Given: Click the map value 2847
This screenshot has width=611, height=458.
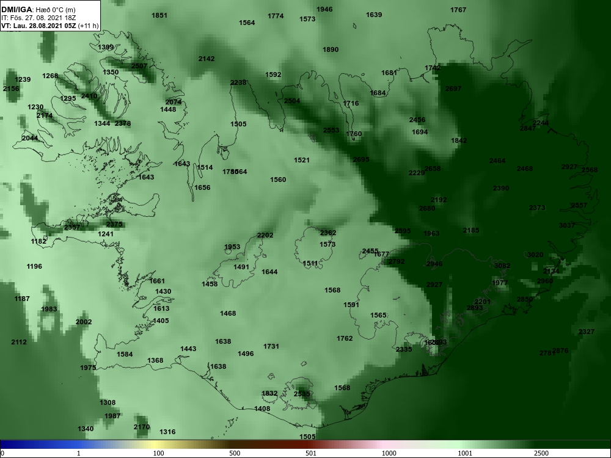Looking at the screenshot, I should click(528, 128).
